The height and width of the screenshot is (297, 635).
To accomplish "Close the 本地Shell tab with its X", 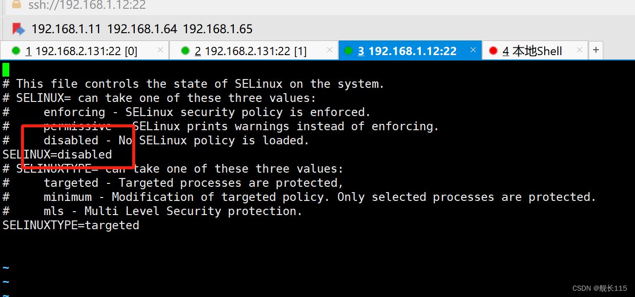I will (x=579, y=50).
